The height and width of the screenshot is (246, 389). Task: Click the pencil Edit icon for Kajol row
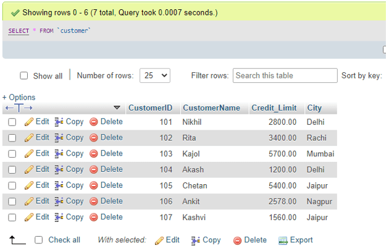pos(29,154)
